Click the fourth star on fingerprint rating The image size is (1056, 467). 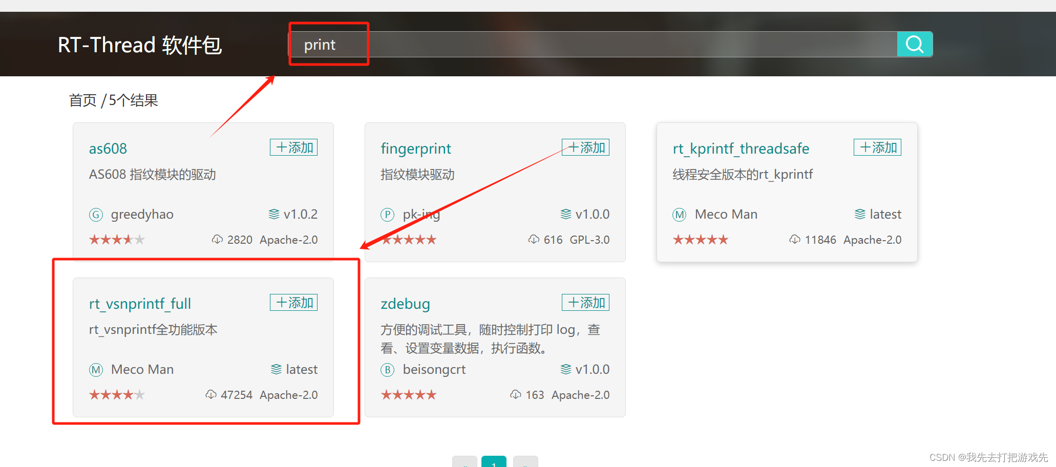(x=420, y=239)
